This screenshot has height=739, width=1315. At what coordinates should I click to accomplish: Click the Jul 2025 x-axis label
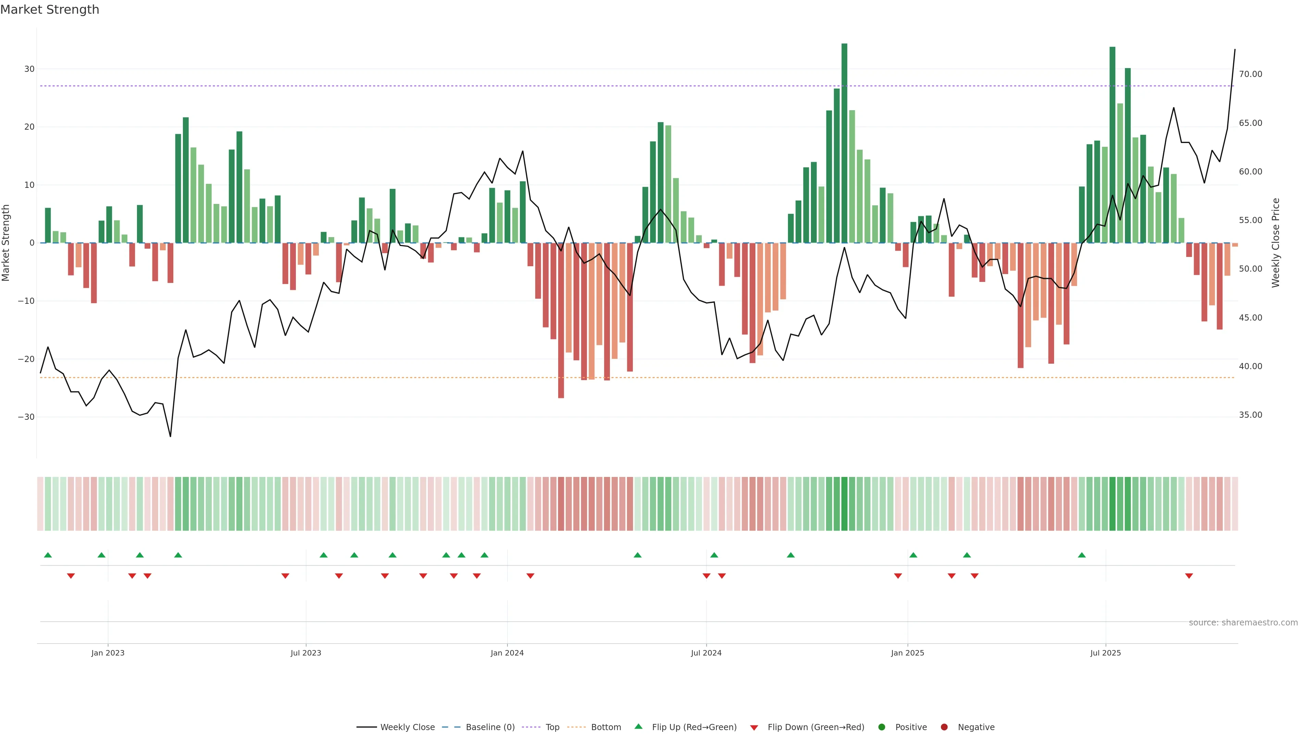[1105, 653]
